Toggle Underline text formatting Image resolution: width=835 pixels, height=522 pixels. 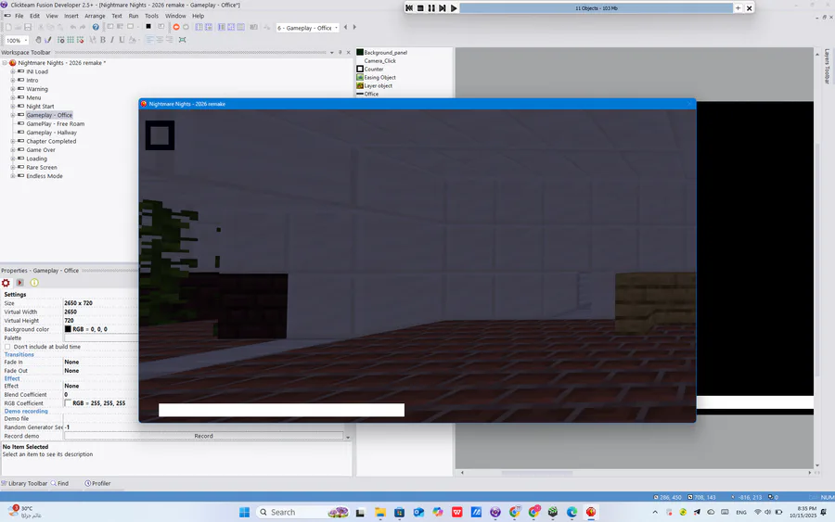[x=122, y=40]
